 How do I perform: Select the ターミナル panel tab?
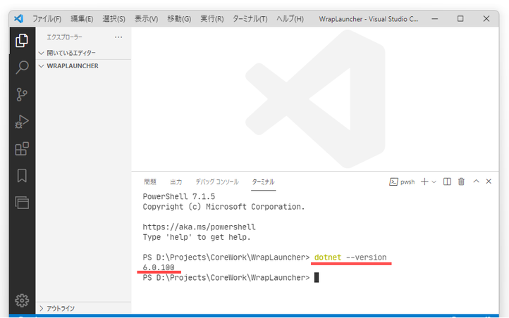tap(263, 182)
